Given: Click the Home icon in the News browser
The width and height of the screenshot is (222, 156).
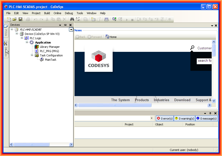Looking at the screenshot, I should pos(107,37).
